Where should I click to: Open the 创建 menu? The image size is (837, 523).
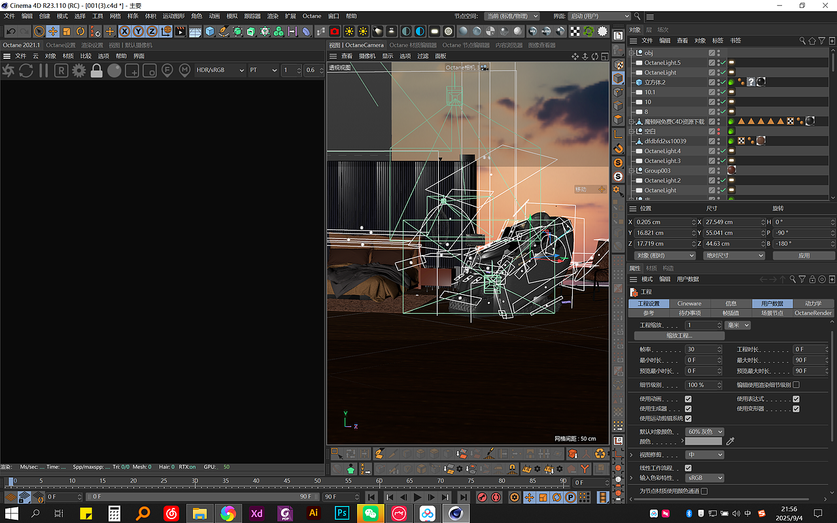pos(44,16)
